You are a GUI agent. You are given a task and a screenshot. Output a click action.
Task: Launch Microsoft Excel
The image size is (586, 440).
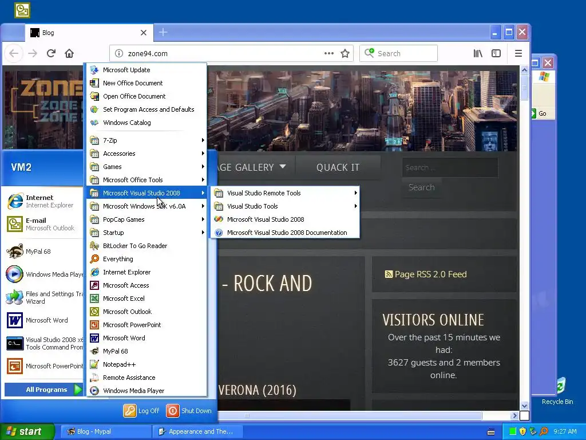(146, 298)
